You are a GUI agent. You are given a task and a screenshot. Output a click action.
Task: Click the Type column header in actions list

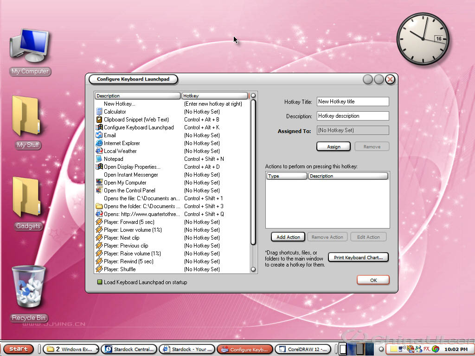[x=287, y=176]
